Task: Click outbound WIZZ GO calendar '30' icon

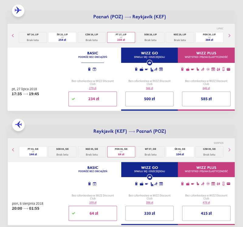Action: [x=161, y=69]
